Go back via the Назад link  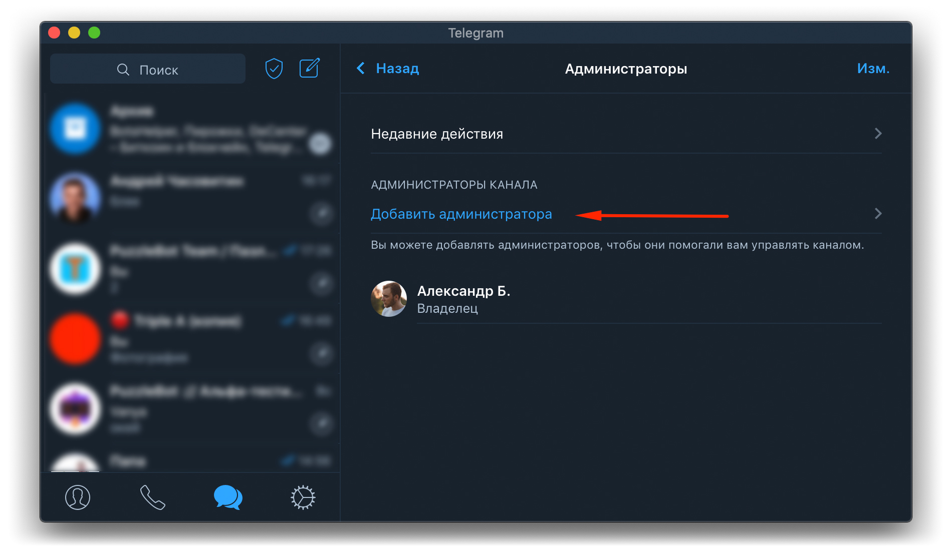(397, 69)
